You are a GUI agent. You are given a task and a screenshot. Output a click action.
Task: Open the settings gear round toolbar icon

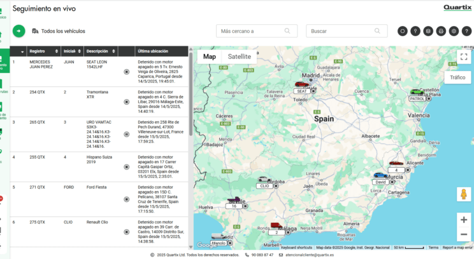coord(454,31)
